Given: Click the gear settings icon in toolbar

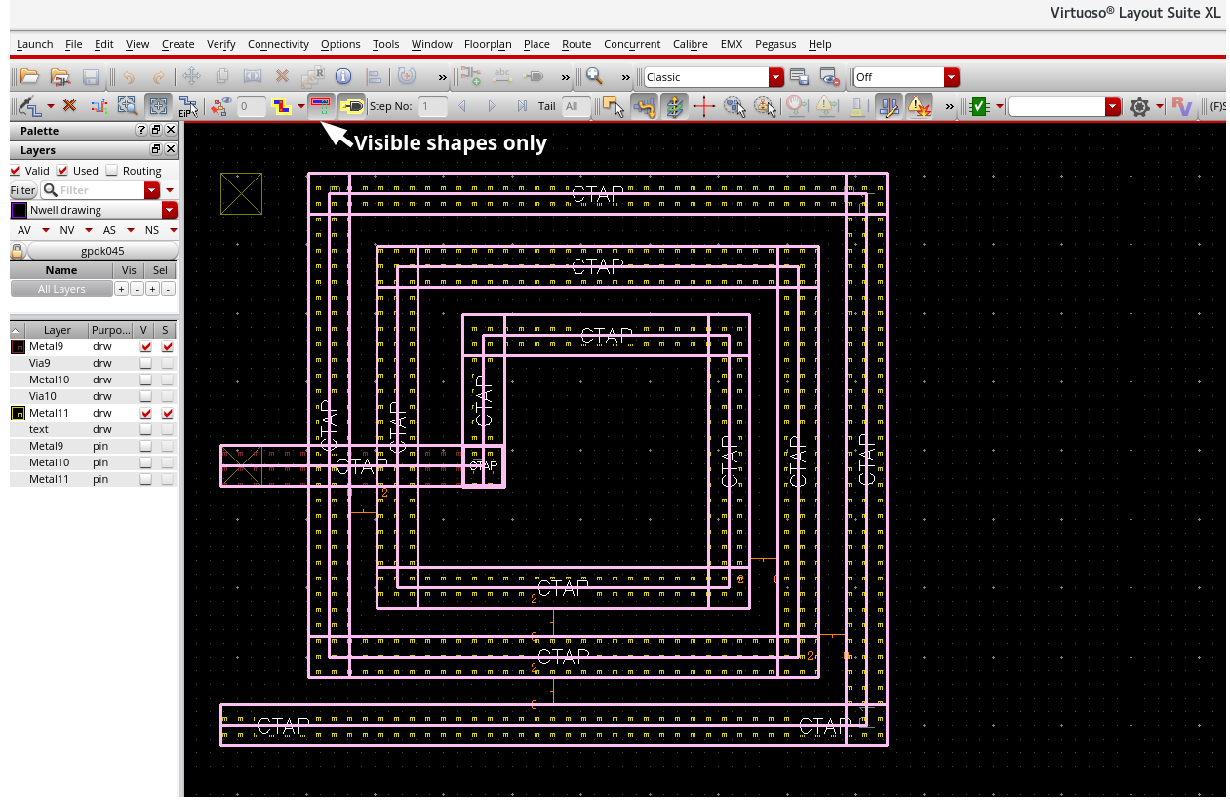Looking at the screenshot, I should point(1138,106).
